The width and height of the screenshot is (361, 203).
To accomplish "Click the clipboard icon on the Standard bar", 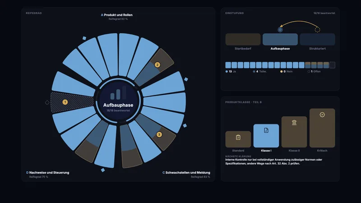I will pyautogui.click(x=238, y=138).
